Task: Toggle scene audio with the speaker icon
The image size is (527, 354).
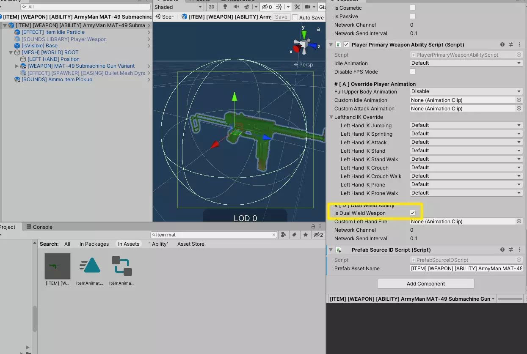Action: [235, 7]
